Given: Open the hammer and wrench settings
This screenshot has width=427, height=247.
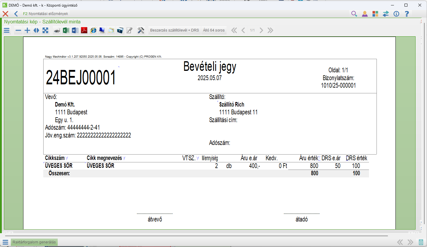Looking at the screenshot, I should point(141,30).
